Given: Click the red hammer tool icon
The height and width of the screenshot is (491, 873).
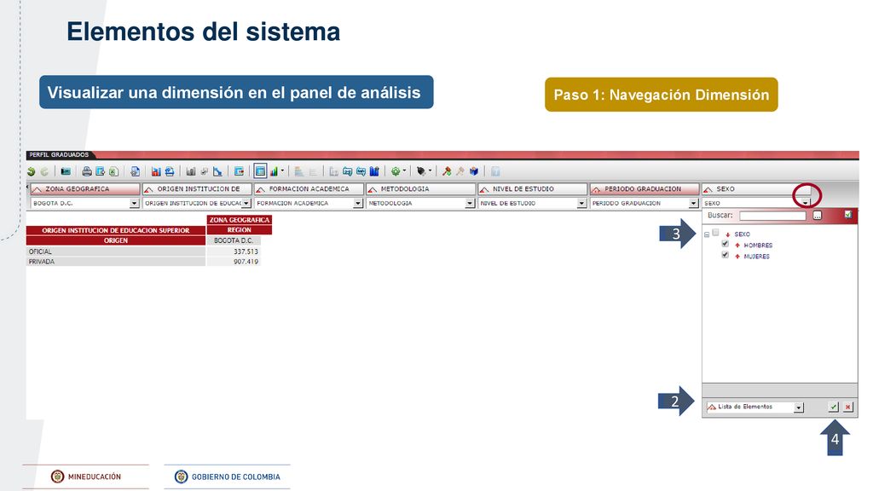Looking at the screenshot, I should tap(447, 171).
